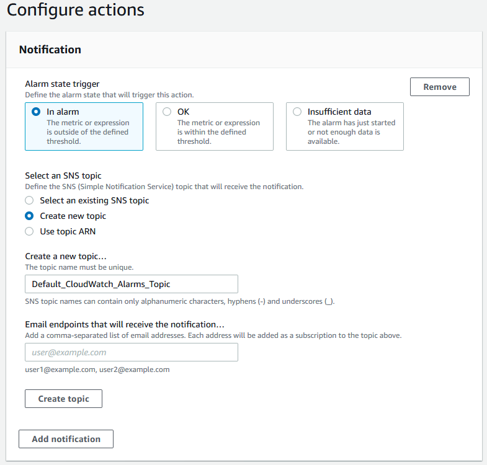
Task: Click the 'Select an existing SNS topic' label
Action: coord(94,200)
